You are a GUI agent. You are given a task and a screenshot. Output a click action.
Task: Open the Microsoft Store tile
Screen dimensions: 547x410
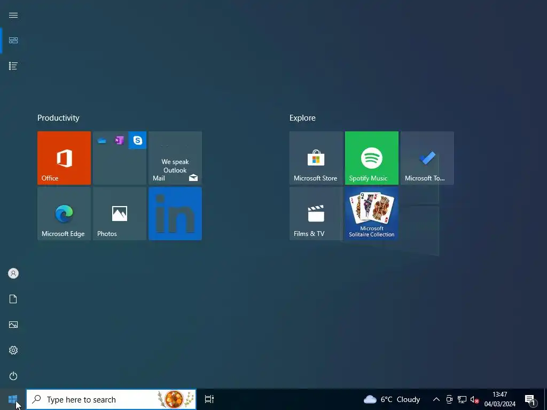click(316, 158)
